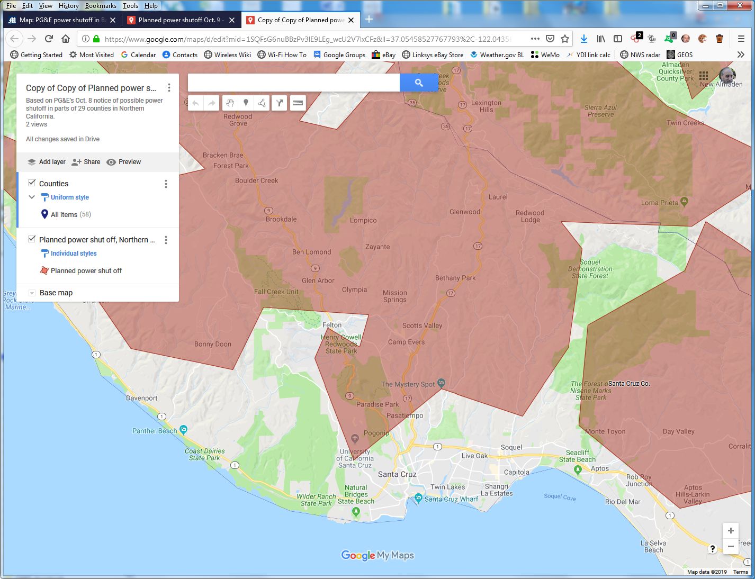Zoom out with the minus button

(x=731, y=547)
